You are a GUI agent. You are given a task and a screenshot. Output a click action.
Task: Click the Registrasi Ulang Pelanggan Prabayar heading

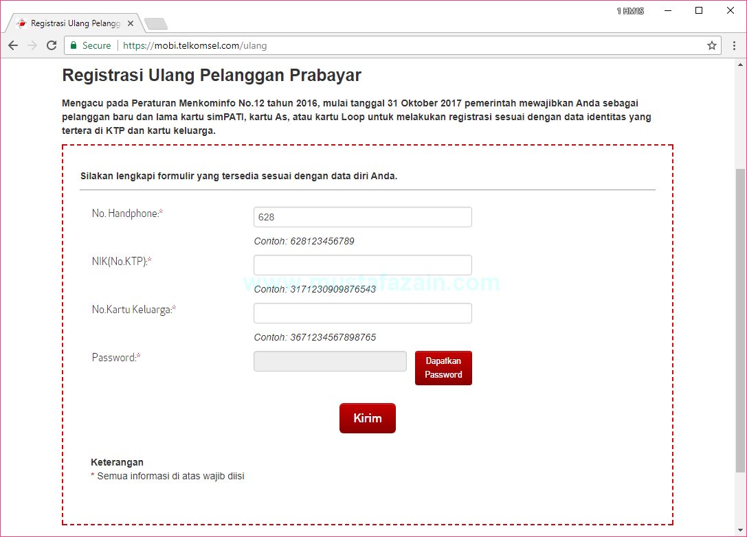coord(212,76)
